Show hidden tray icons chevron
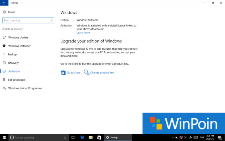This screenshot has width=225, height=141. pyautogui.click(x=173, y=138)
